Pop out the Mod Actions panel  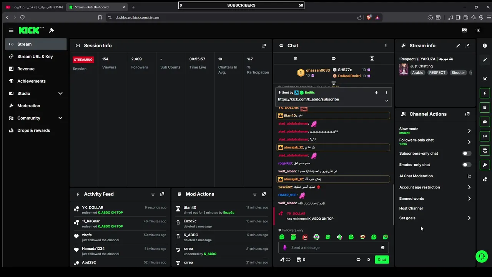click(264, 194)
